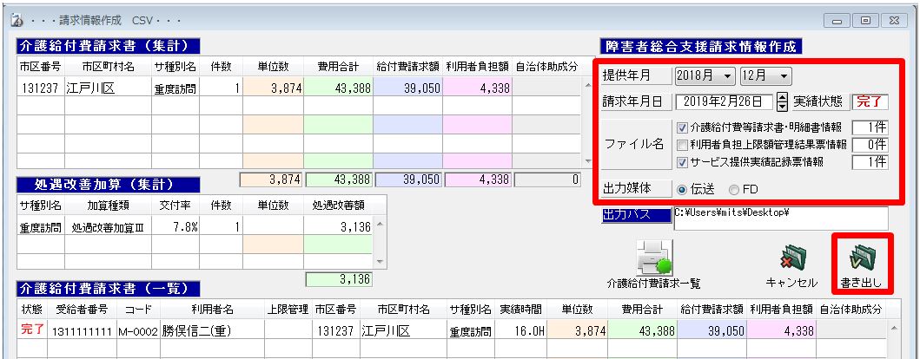Click the 請求年月日 date field
Viewport: 920px width, 359px height.
tap(723, 101)
